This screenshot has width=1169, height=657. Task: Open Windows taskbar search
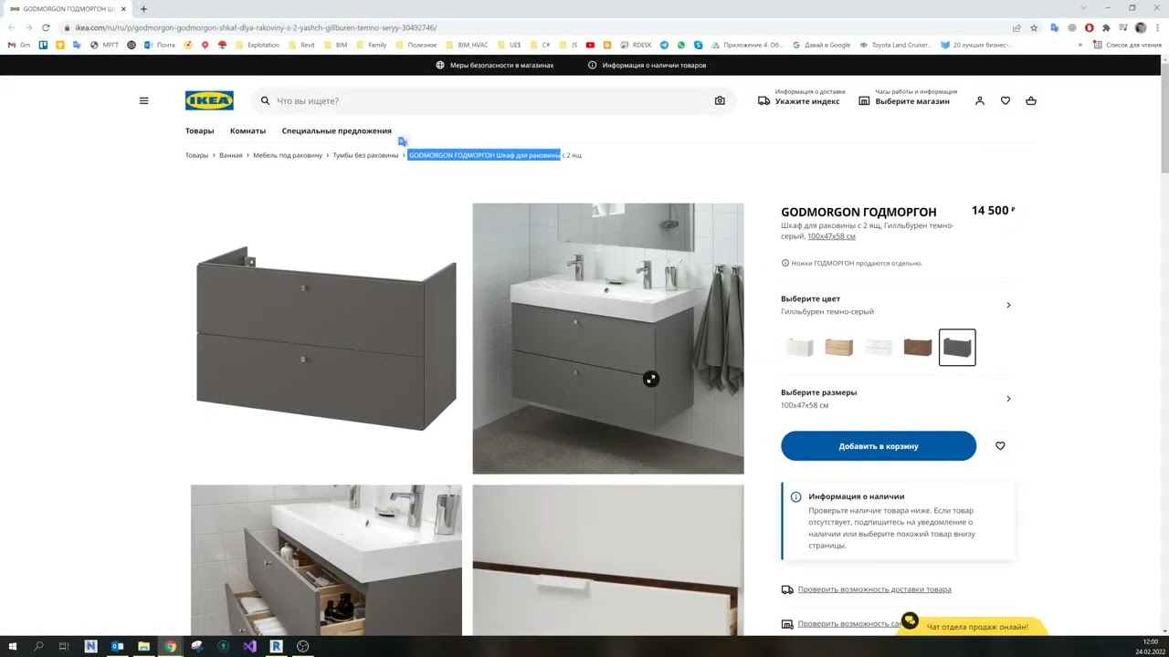[x=38, y=646]
